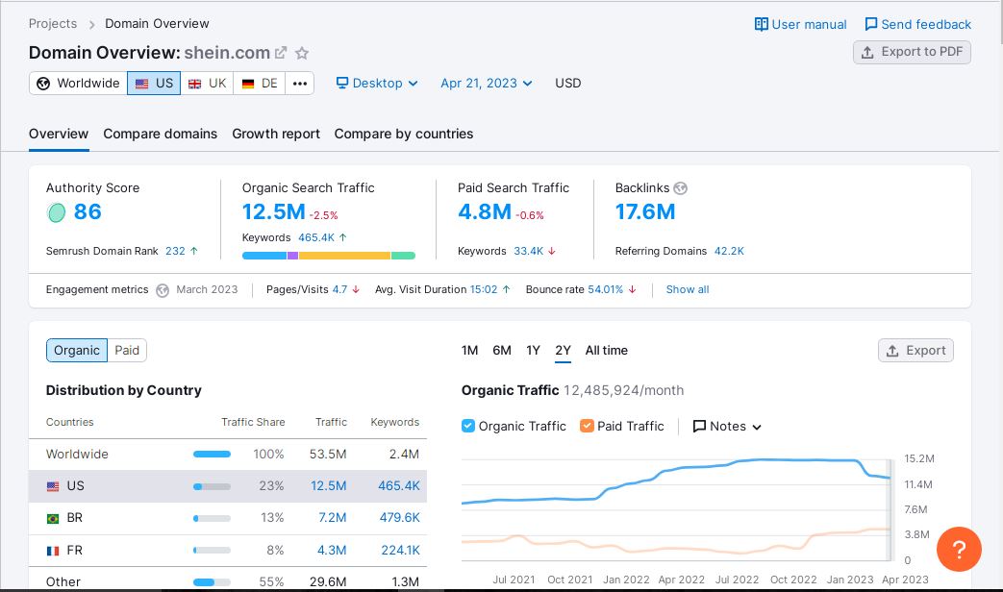This screenshot has height=592, width=1003.
Task: Click the down arrow beside Bounce rate 54.01%
Action: [x=632, y=289]
